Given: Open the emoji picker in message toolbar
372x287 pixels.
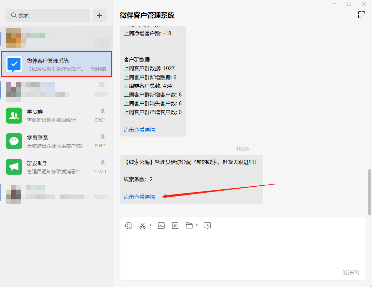Looking at the screenshot, I should click(129, 225).
